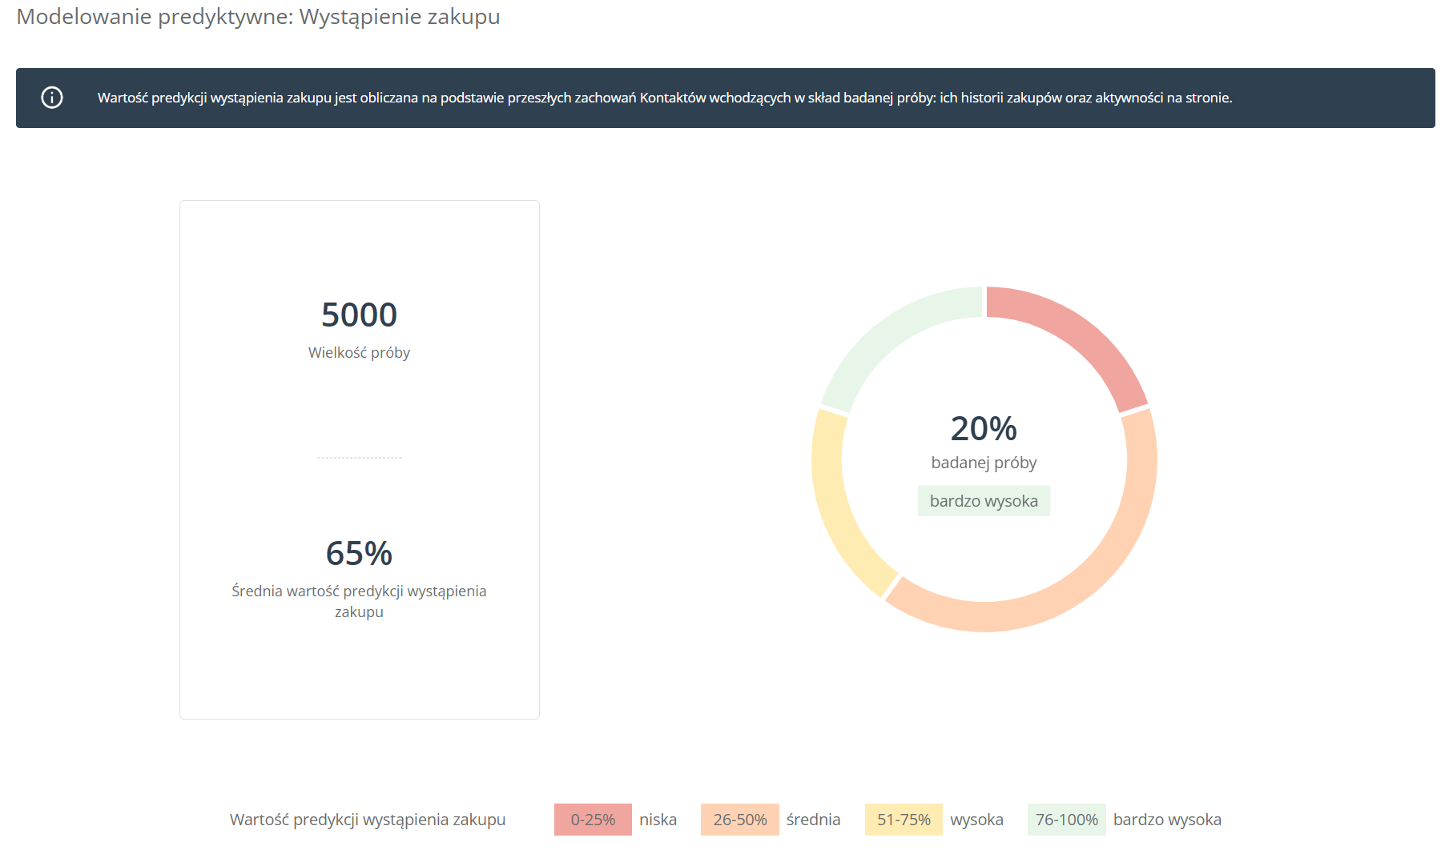Select the light green donut segment
This screenshot has width=1449, height=854.
point(891,333)
